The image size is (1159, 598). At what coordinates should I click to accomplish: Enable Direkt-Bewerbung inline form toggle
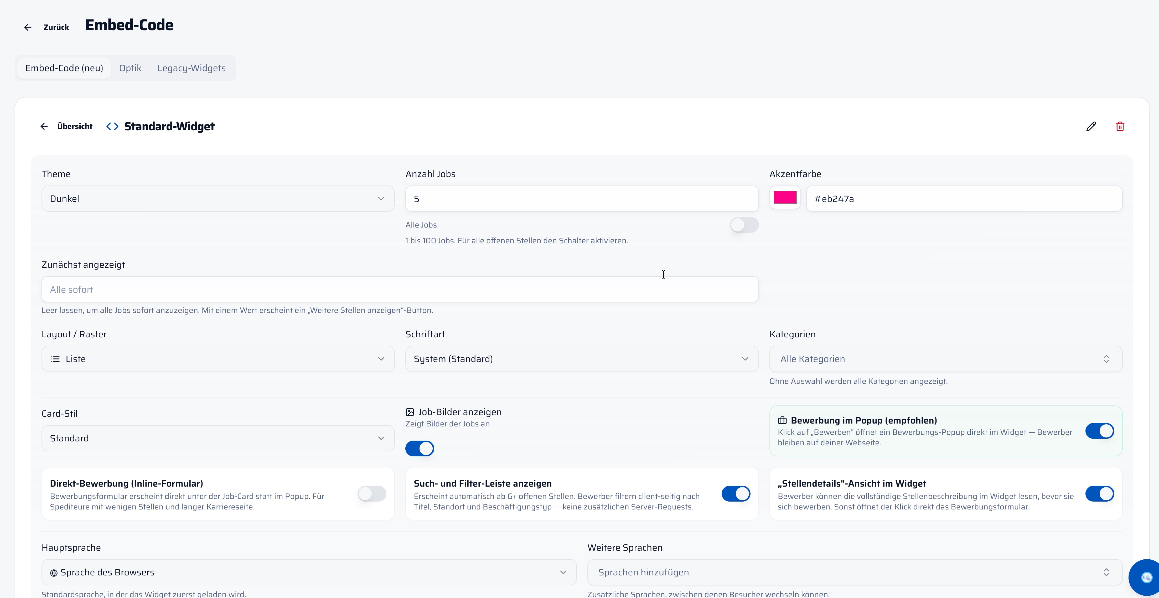[372, 494]
